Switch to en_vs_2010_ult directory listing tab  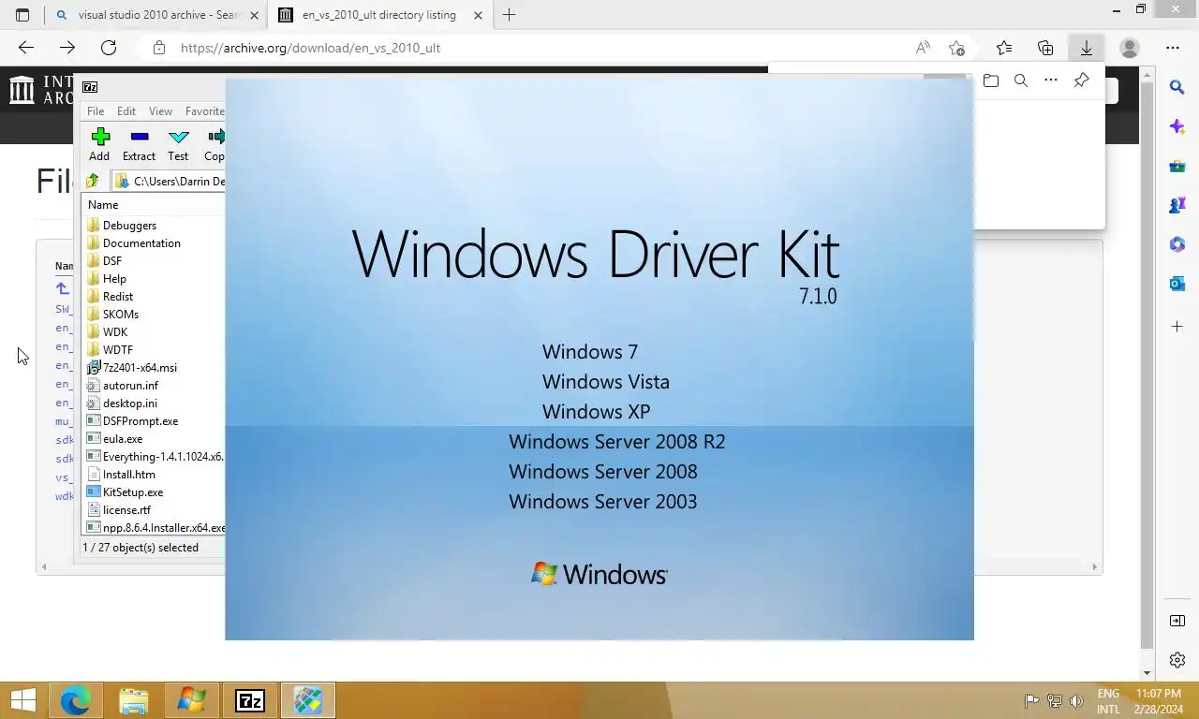(x=379, y=15)
